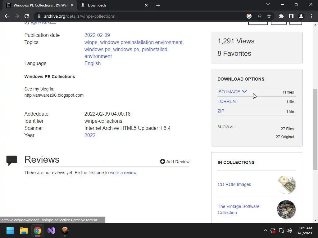The height and width of the screenshot is (238, 318).
Task: View site security lock information
Action: (x=39, y=16)
